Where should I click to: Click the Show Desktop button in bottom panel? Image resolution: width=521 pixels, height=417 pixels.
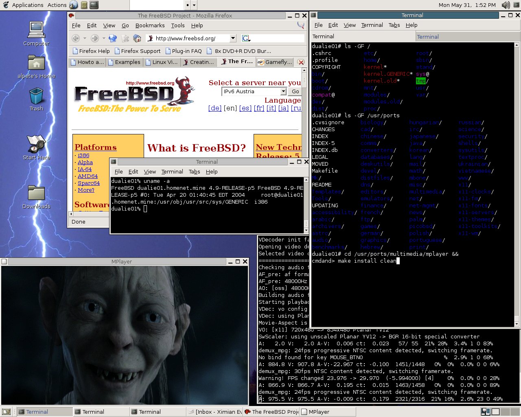pyautogui.click(x=6, y=412)
